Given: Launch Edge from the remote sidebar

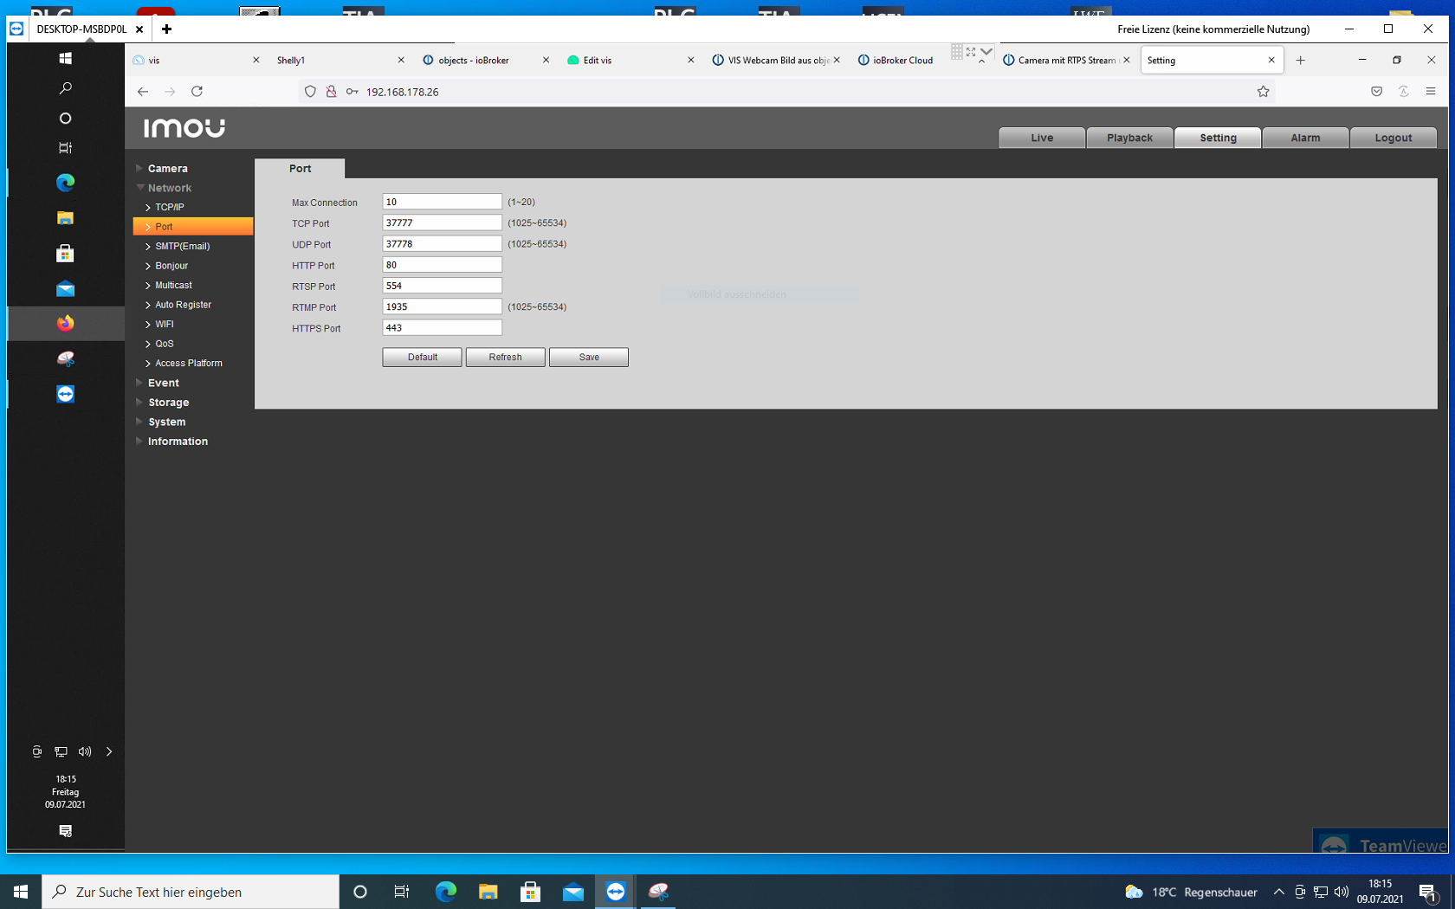Looking at the screenshot, I should [x=65, y=183].
